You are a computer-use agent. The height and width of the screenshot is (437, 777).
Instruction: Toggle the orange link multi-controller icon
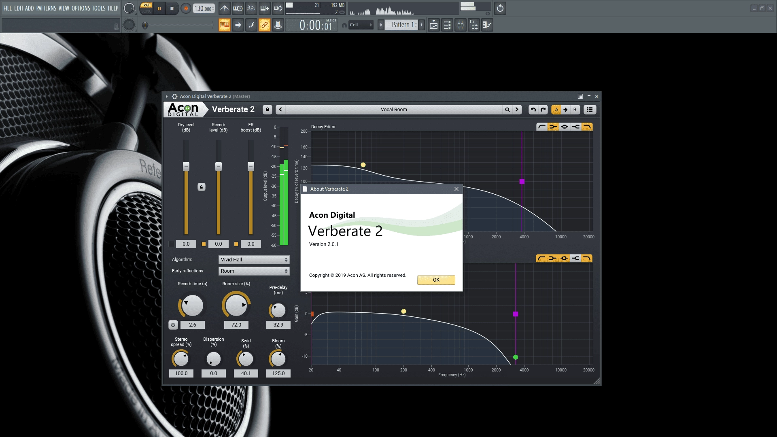(265, 25)
